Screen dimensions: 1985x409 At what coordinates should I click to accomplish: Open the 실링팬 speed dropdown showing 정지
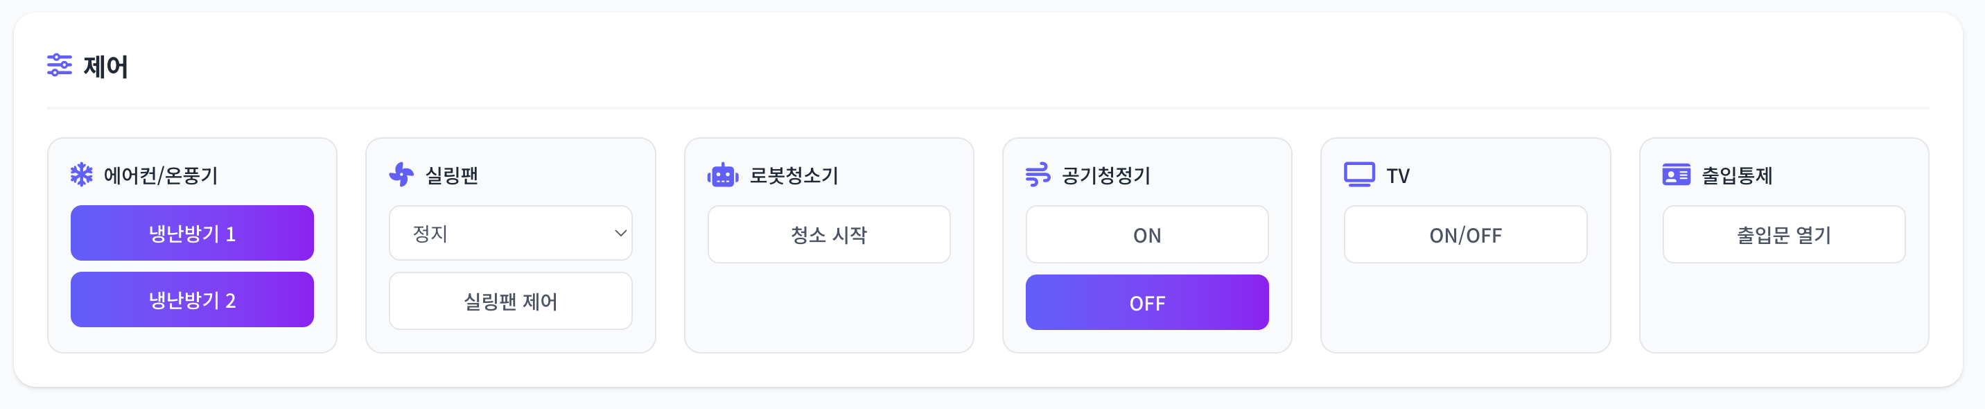pyautogui.click(x=510, y=233)
